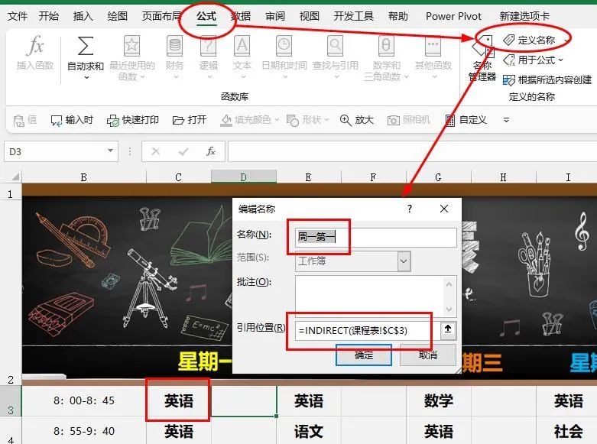Viewport: 597px width, 444px height.
Task: Close the 编辑名称 dialog
Action: pos(444,209)
